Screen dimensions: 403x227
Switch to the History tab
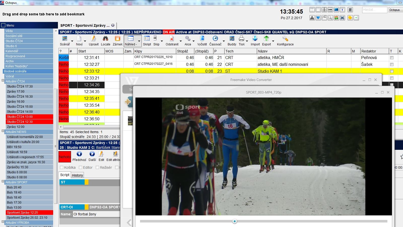(77, 175)
